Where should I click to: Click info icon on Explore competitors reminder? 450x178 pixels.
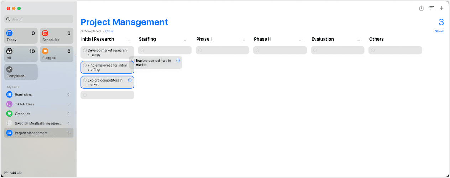(130, 80)
